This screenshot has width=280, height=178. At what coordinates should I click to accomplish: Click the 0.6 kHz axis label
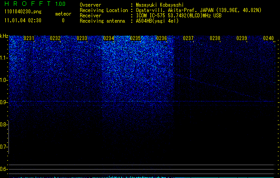(4, 169)
